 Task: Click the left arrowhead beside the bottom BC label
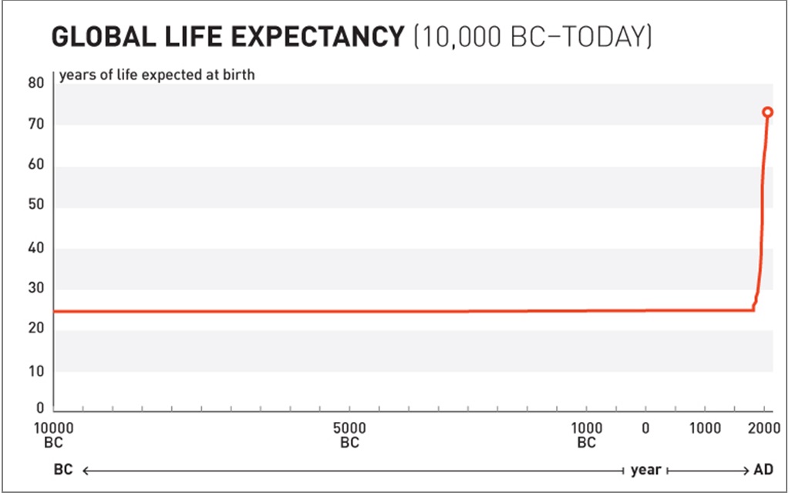coord(86,470)
